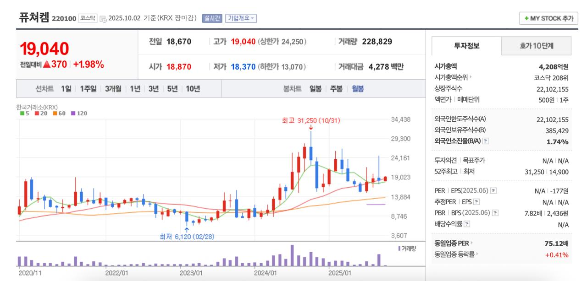This screenshot has width=587, height=281.
Task: Select the 월봉 monthly candle chart option
Action: pyautogui.click(x=358, y=89)
